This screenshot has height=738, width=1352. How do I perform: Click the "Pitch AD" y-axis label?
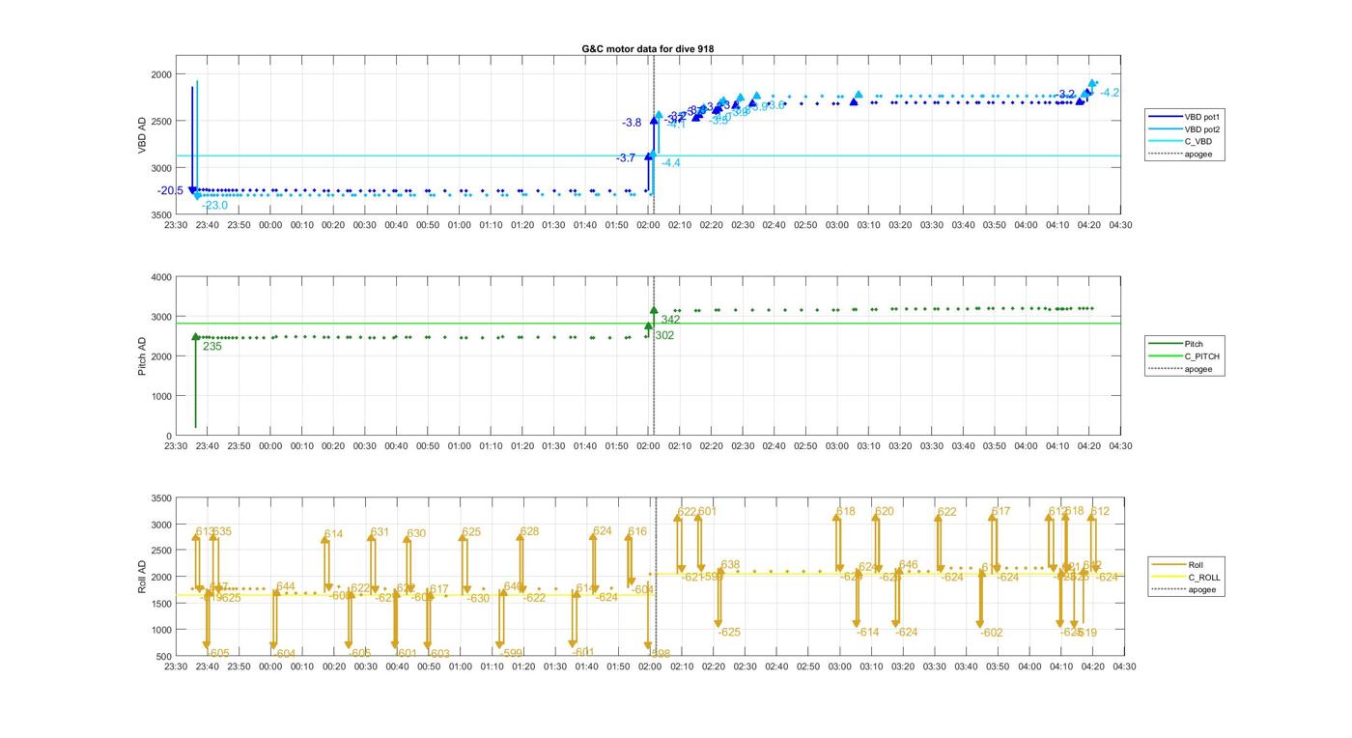point(142,356)
